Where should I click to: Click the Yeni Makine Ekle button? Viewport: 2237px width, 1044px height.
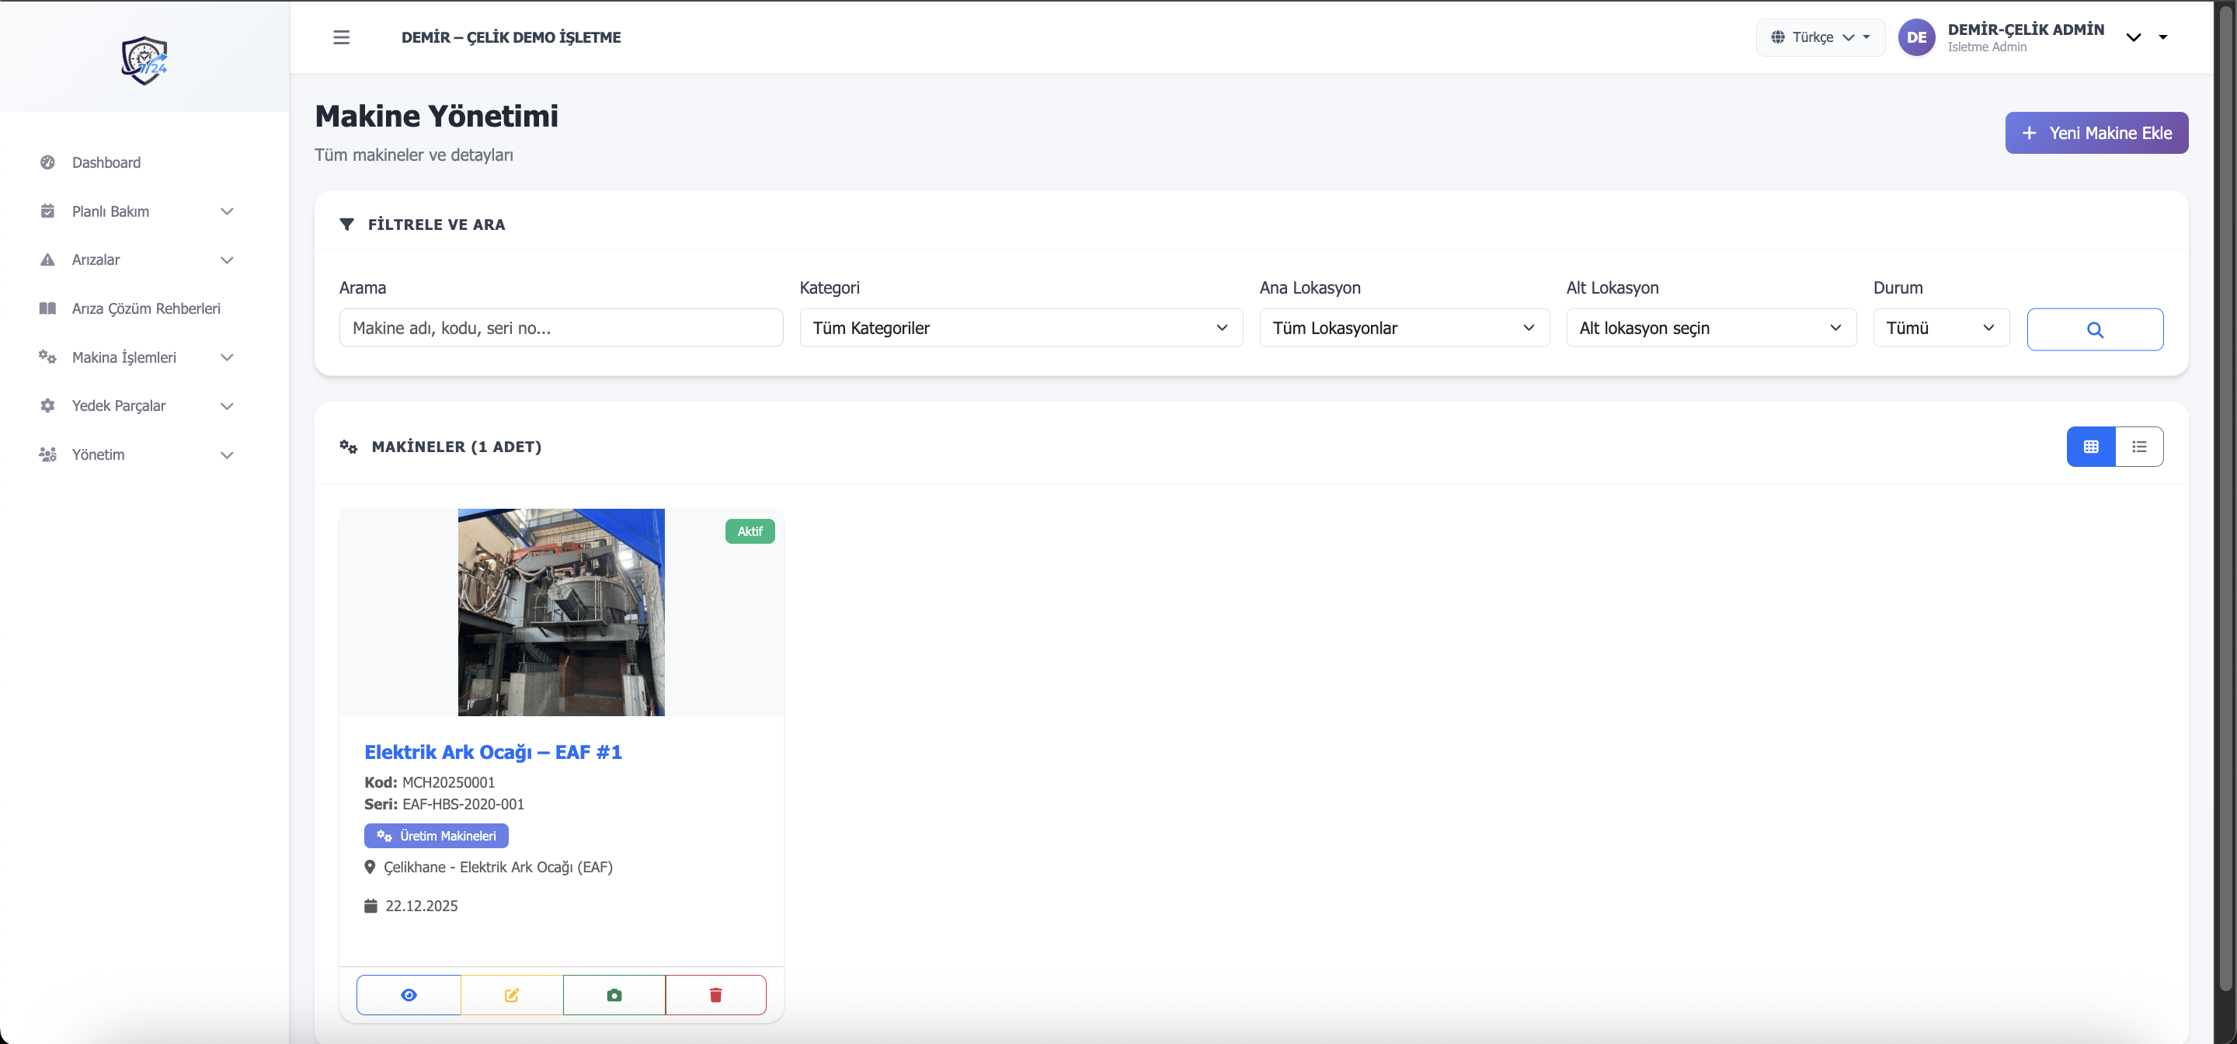[2096, 133]
